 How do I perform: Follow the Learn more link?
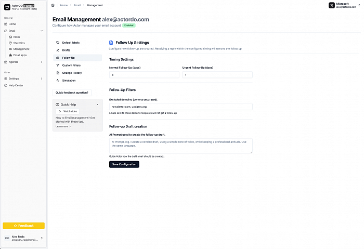point(62,126)
